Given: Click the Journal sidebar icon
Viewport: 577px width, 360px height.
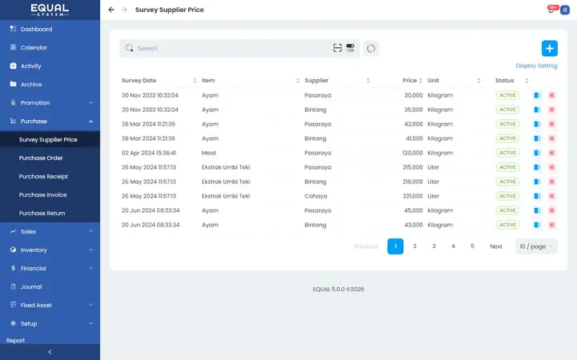Looking at the screenshot, I should click(x=13, y=286).
